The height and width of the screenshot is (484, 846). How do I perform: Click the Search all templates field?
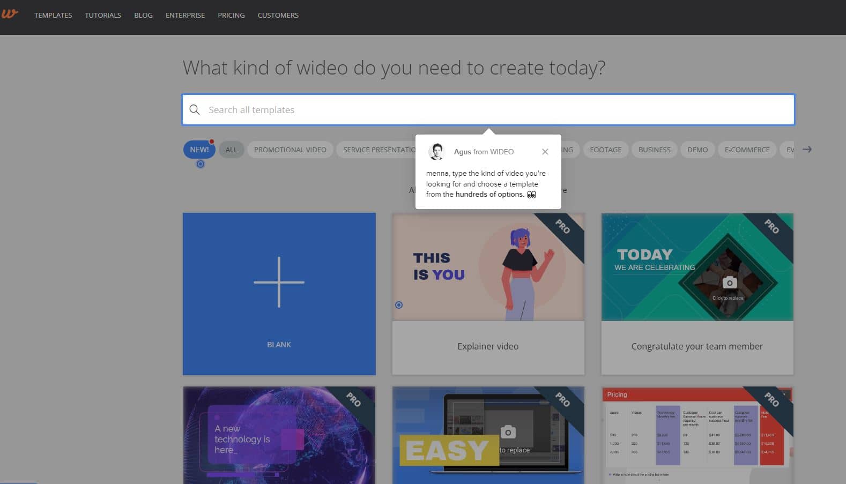488,110
